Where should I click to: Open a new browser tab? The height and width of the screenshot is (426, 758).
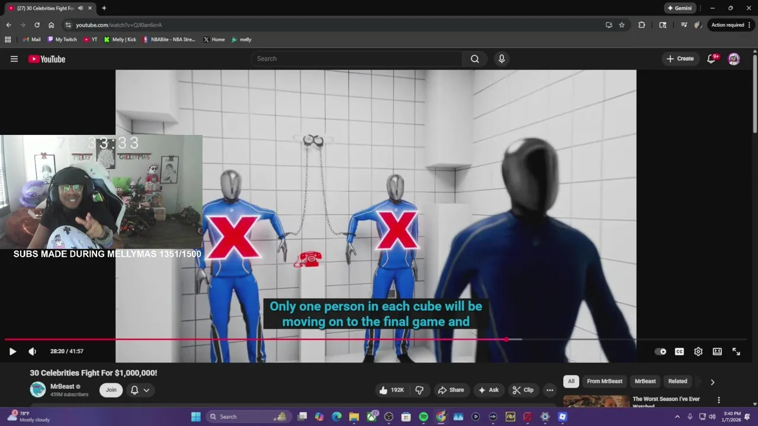(104, 8)
